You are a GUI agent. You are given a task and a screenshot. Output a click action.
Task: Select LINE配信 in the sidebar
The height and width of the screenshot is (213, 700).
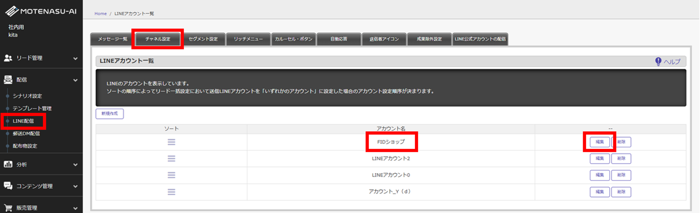click(x=23, y=121)
